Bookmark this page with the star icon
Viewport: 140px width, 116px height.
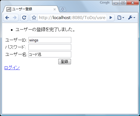(34, 18)
